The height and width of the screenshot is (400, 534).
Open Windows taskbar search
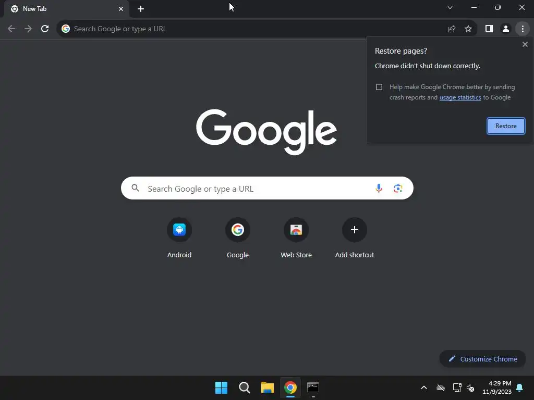pyautogui.click(x=244, y=387)
